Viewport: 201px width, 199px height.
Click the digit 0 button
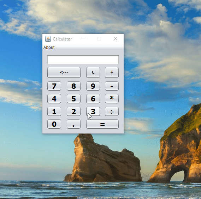pyautogui.click(x=54, y=124)
